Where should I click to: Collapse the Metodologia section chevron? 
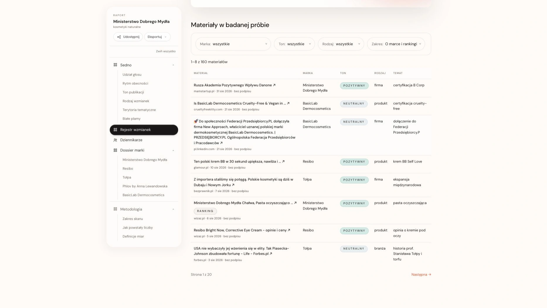tap(173, 209)
